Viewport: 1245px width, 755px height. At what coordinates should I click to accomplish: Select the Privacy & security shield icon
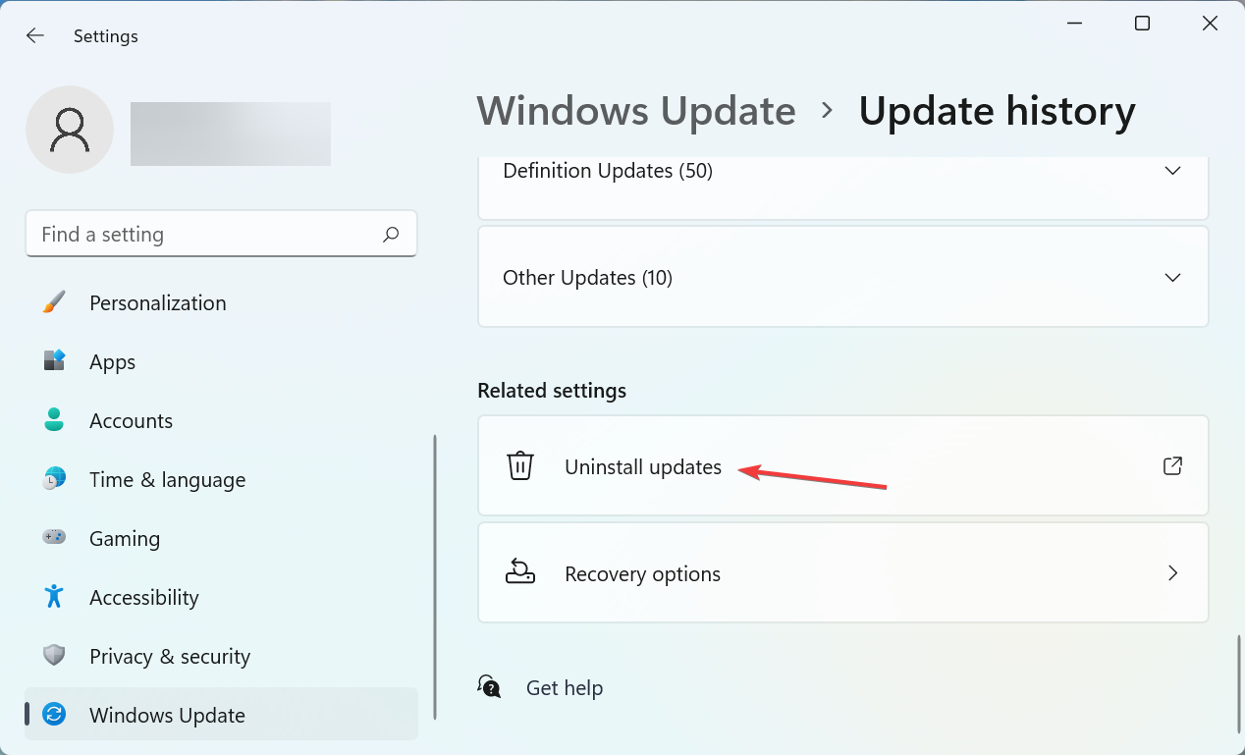(x=55, y=656)
